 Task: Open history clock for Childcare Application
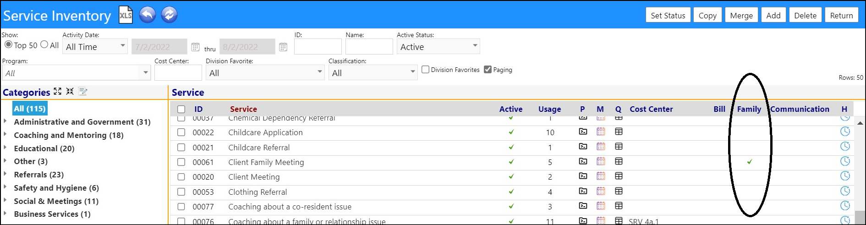pos(845,132)
